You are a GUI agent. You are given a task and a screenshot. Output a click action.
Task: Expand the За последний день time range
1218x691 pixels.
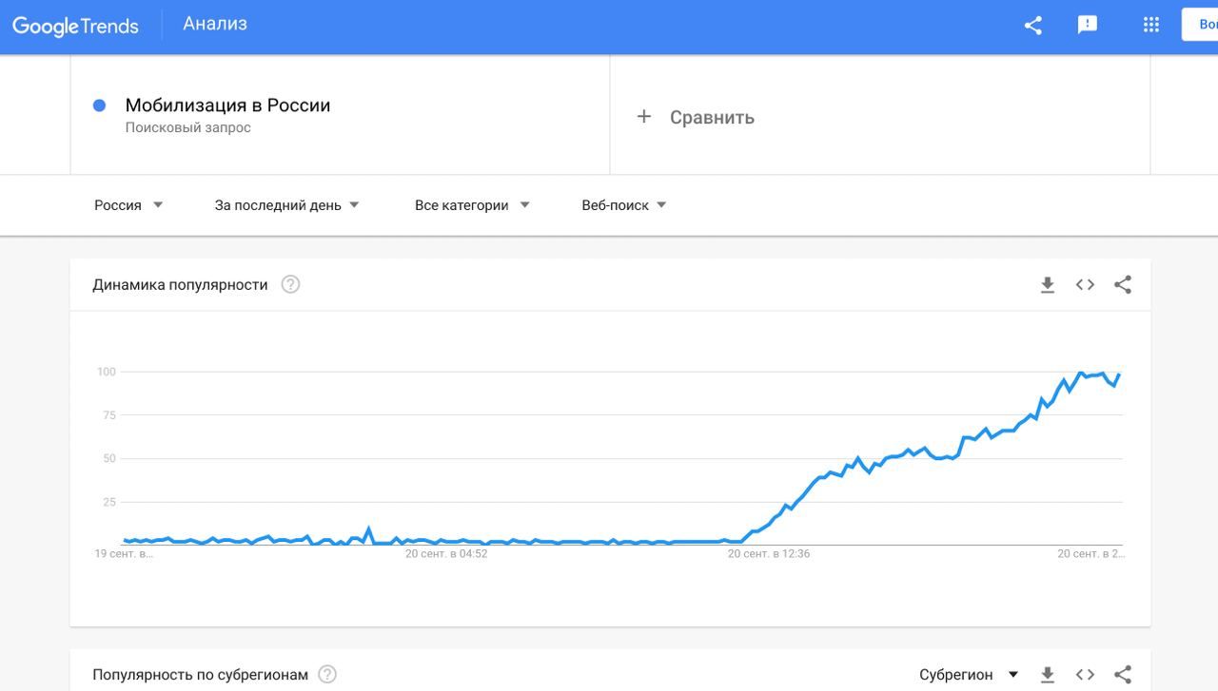coord(286,205)
